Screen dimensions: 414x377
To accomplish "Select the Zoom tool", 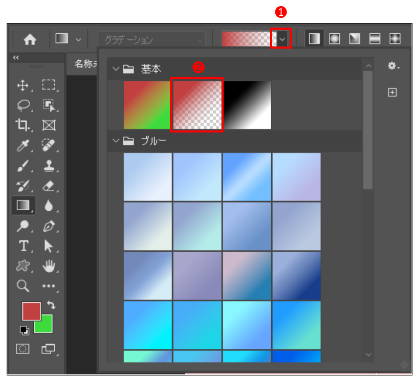I will point(23,286).
